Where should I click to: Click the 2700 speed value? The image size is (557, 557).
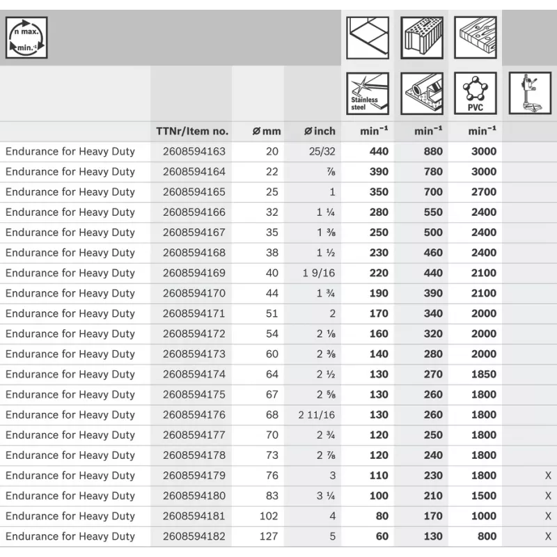click(x=483, y=192)
